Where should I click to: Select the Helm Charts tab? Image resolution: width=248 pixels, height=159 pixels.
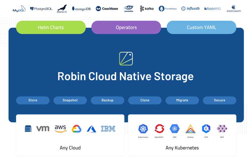point(51,27)
